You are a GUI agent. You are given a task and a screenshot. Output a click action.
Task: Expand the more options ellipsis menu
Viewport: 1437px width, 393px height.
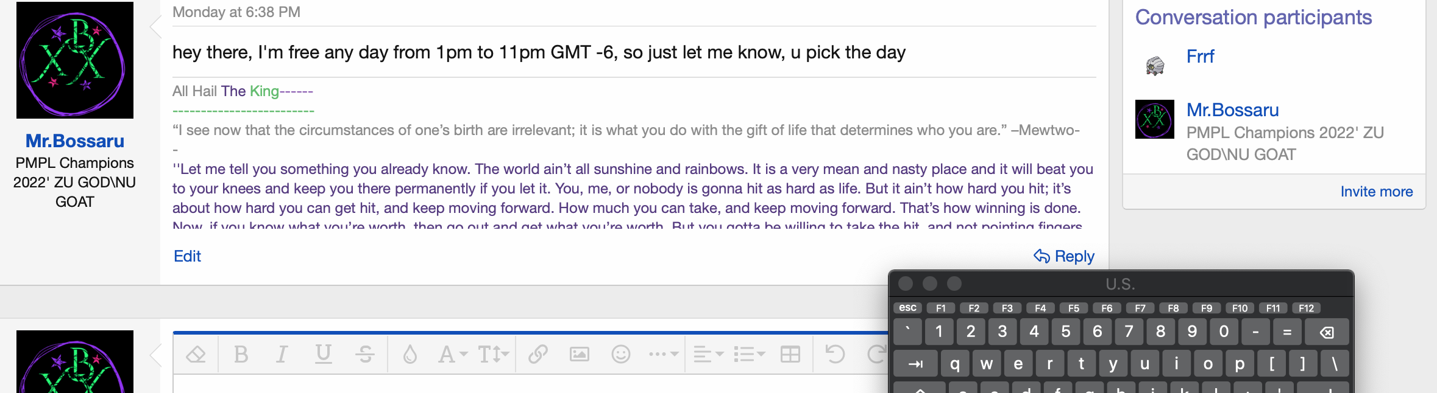point(663,354)
